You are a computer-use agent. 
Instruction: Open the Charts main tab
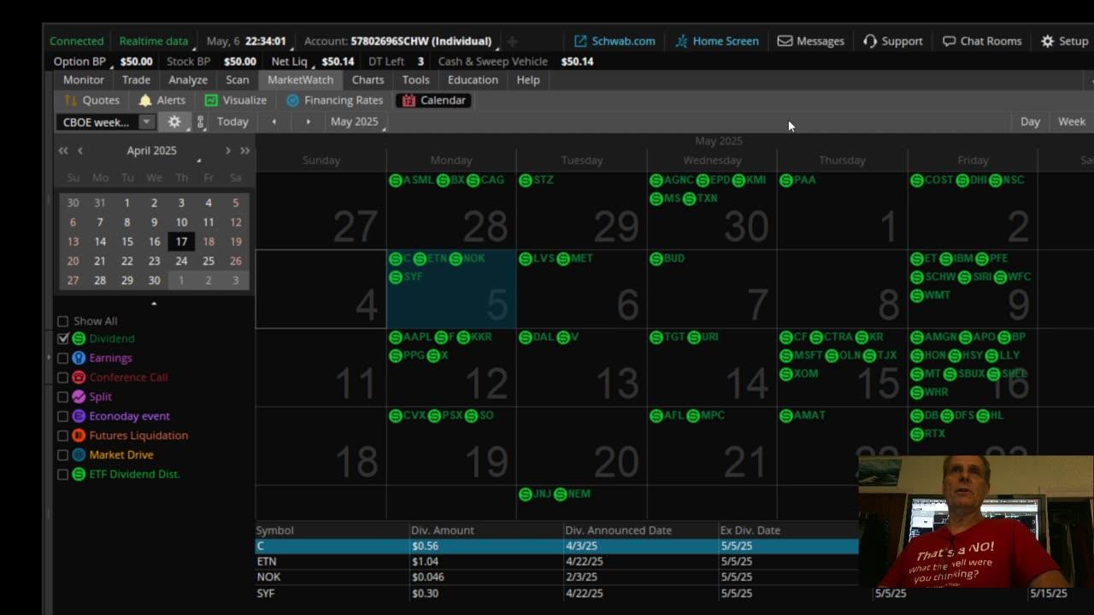pos(368,80)
